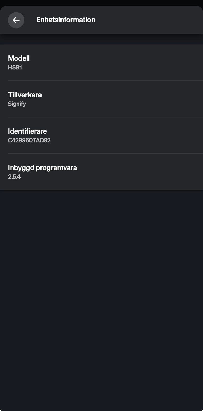Go back using the arrow button
The width and height of the screenshot is (203, 411).
point(16,20)
